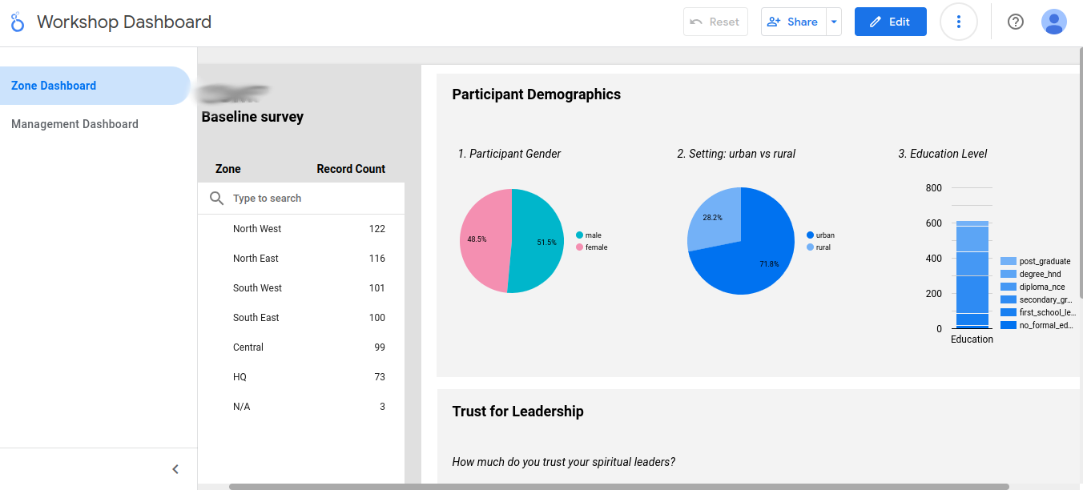
Task: Open the Zone Dashboard page
Action: point(54,86)
